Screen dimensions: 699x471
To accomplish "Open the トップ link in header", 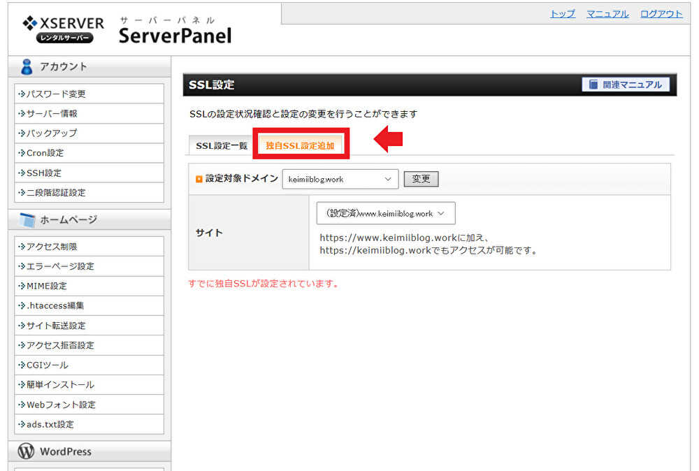I will (x=562, y=14).
